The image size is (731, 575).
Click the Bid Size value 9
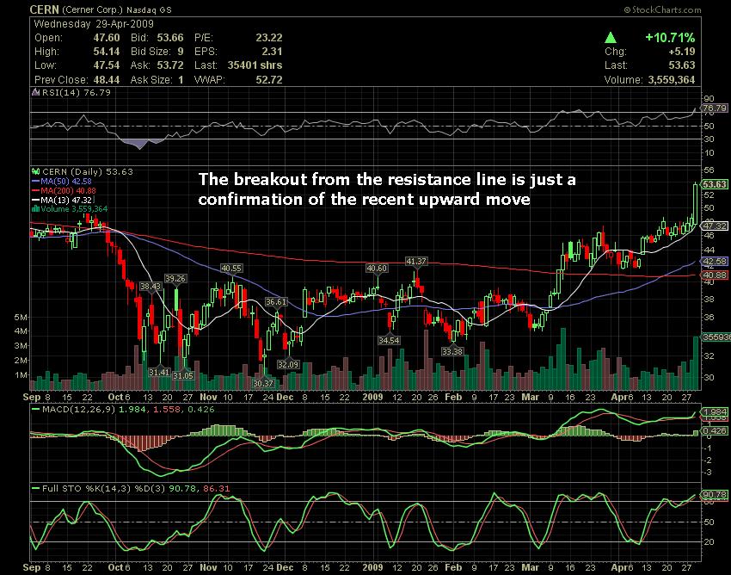click(x=181, y=52)
